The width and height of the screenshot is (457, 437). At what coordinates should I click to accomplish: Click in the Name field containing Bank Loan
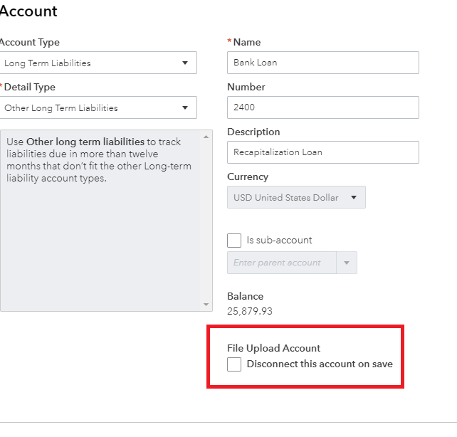[322, 63]
